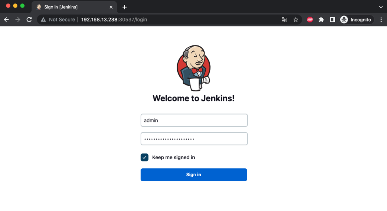Maximize the window with green button
This screenshot has width=387, height=211.
coord(22,6)
